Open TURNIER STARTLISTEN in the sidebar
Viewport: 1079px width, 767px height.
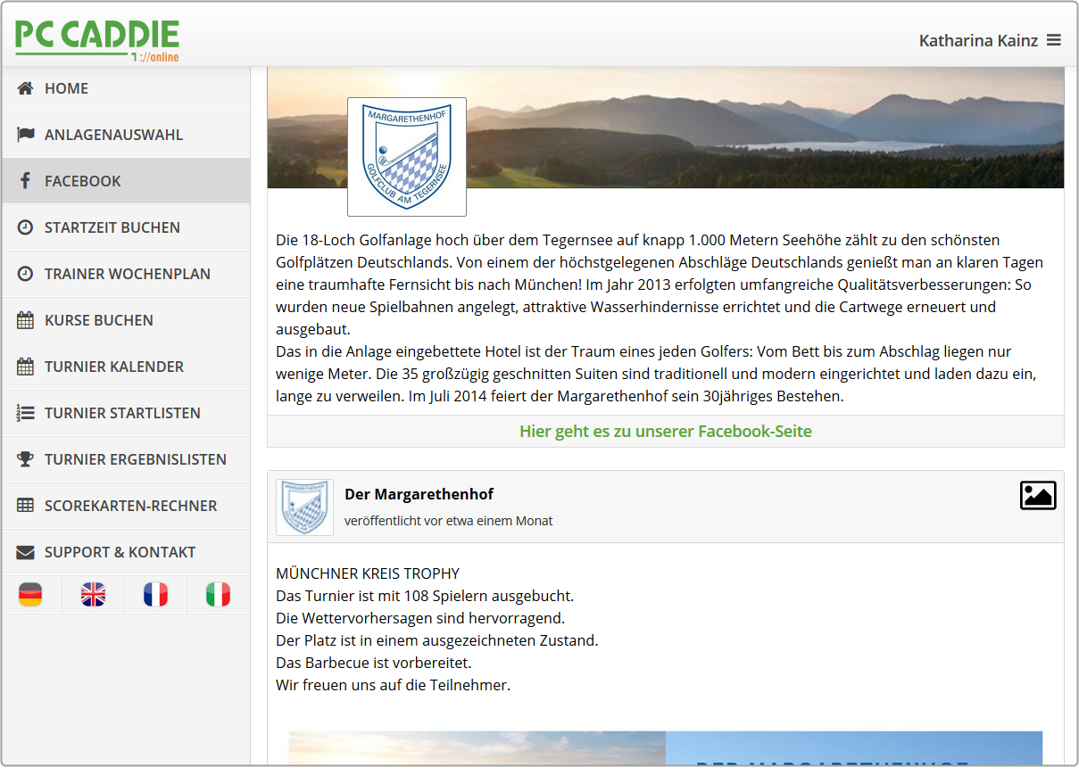click(126, 413)
